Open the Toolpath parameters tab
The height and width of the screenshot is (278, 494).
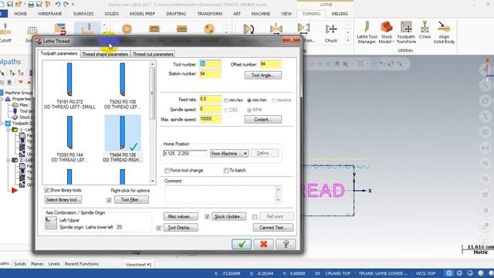59,53
